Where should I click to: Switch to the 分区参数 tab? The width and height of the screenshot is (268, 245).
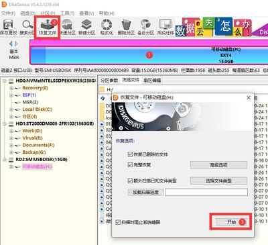[109, 80]
